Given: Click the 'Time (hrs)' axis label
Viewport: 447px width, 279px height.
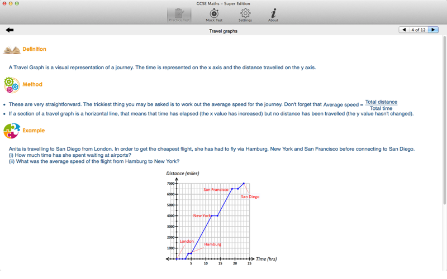Looking at the screenshot, I should (267, 259).
